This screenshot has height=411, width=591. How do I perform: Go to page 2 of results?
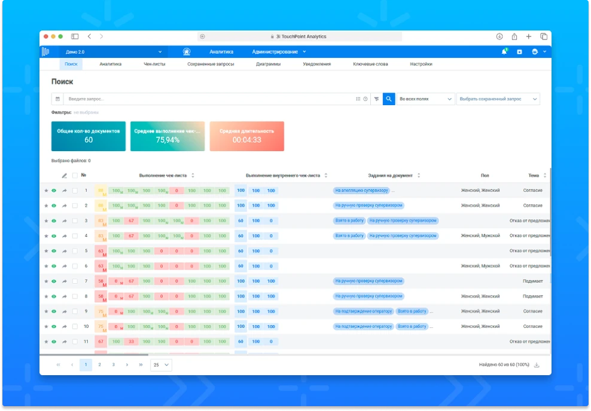(x=99, y=365)
